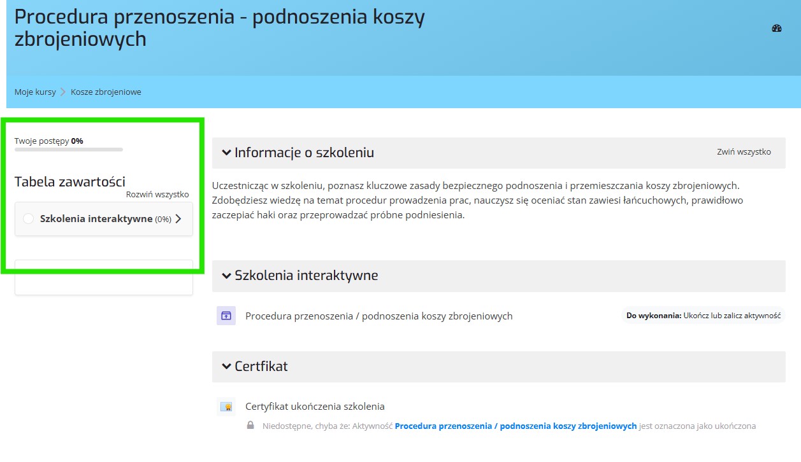Open Procedura przenoszenia activity in Szkolenia interaktywne
801x462 pixels.
point(379,316)
